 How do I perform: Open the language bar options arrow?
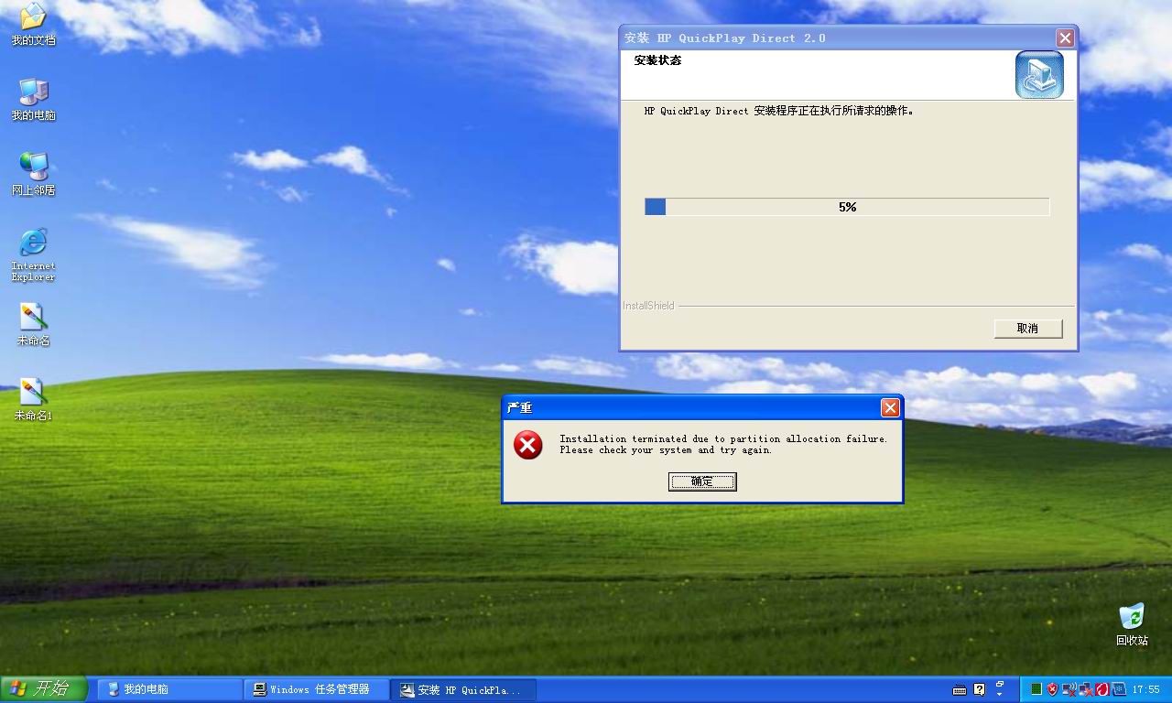point(1000,695)
